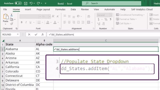Viewport: 160px width, 90px height.
Task: Click Accounting dollar format icon
Action: point(98,19)
